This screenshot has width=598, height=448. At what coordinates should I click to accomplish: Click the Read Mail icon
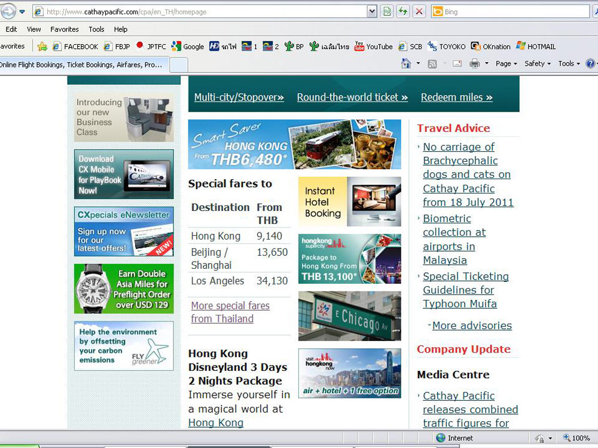pos(457,64)
